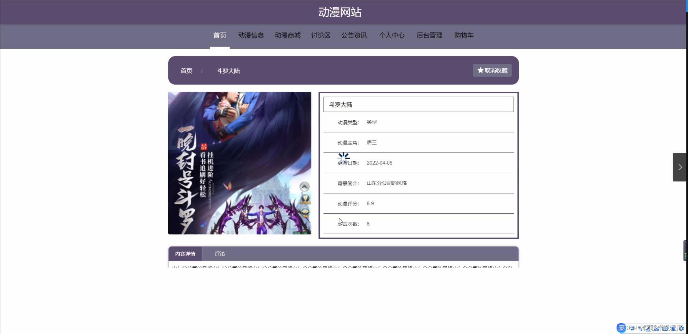Click the update date 2022-04-06
Screen dimensions: 688x334
tap(380, 163)
